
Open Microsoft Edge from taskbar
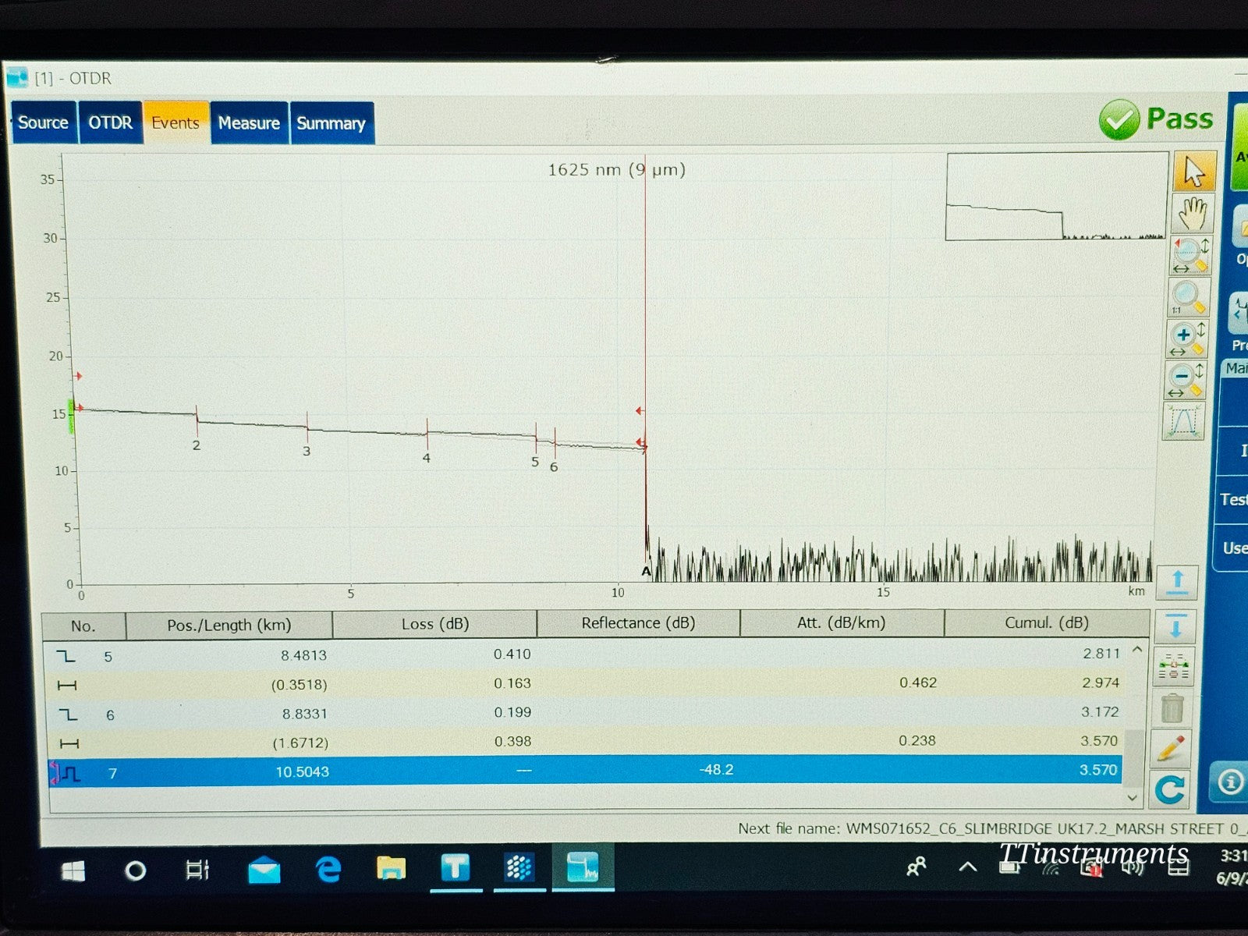click(328, 868)
